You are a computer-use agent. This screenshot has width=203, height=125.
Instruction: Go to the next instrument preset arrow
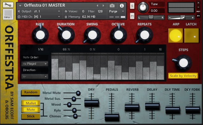(103, 6)
